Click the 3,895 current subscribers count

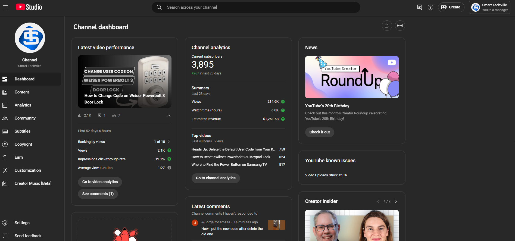[x=203, y=65]
